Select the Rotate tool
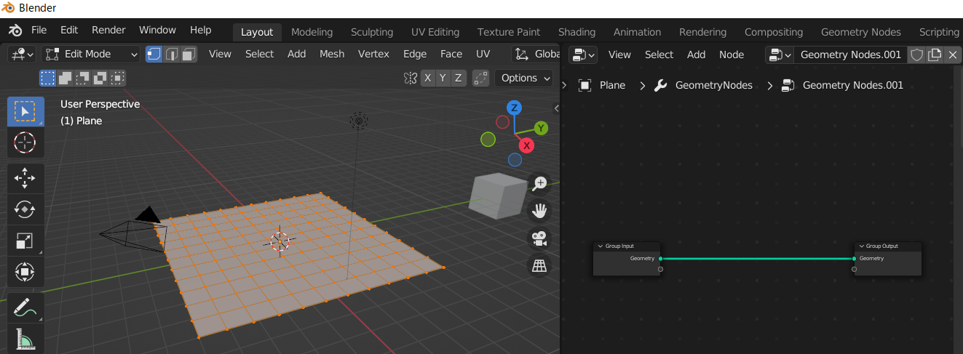The width and height of the screenshot is (963, 354). (25, 209)
